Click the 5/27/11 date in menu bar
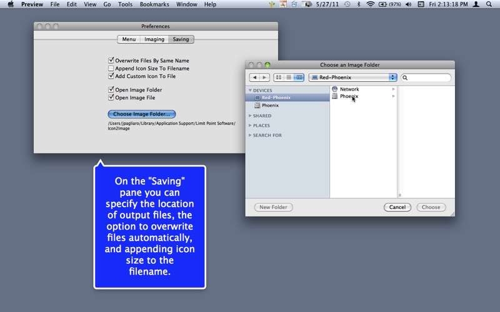Screen dimensions: 500x312 327,4
